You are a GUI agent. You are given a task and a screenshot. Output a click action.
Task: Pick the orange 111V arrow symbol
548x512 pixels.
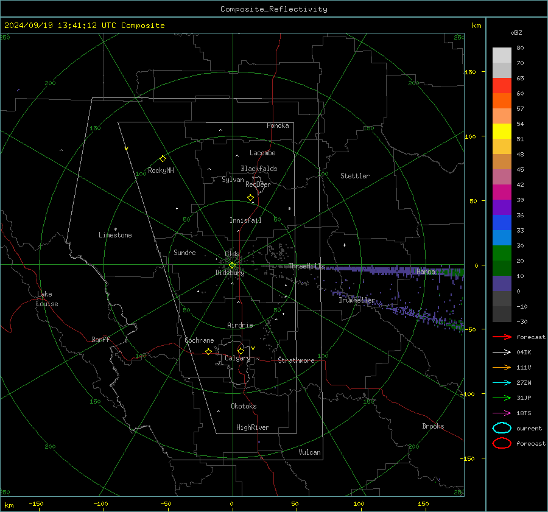tap(502, 367)
